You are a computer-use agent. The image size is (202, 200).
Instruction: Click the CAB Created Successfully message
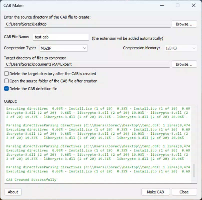coord(31,179)
